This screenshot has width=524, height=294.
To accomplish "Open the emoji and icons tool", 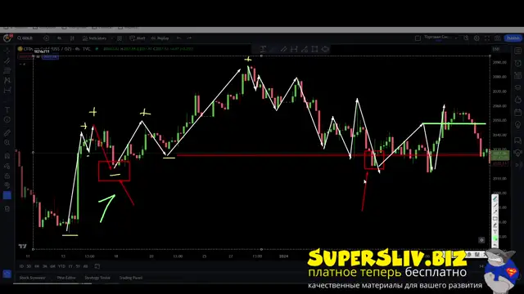I will 7,120.
